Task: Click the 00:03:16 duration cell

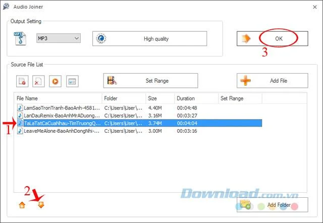Action: click(187, 131)
